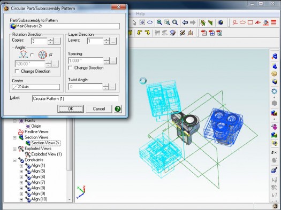Click the paint bucket color properties icon

pyautogui.click(x=275, y=170)
